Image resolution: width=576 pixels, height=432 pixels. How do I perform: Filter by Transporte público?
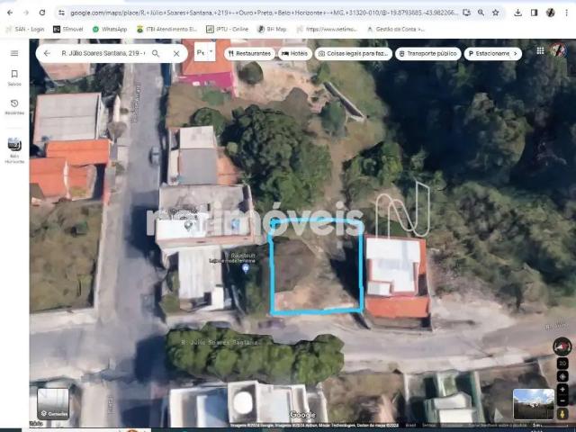[428, 54]
